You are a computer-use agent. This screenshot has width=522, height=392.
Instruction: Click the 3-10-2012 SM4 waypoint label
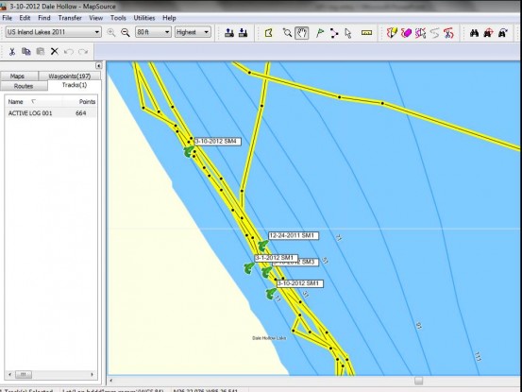218,142
